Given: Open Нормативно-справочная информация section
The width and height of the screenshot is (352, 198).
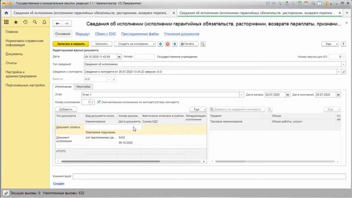Looking at the screenshot, I should [x=24, y=43].
